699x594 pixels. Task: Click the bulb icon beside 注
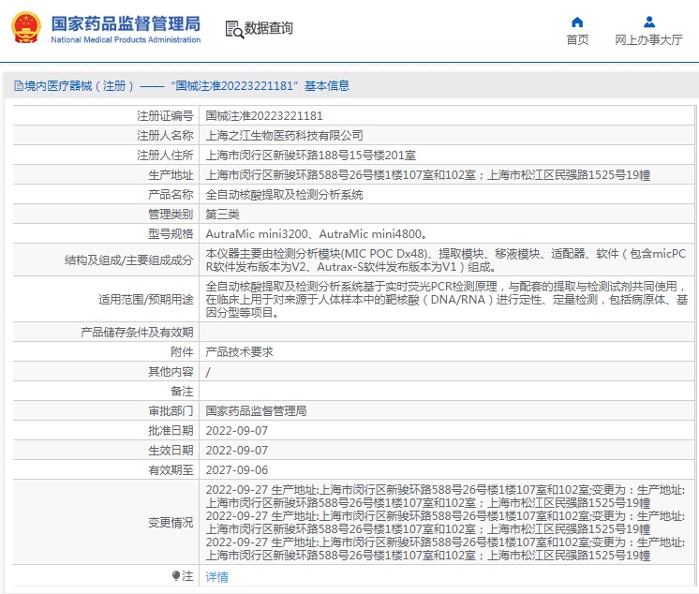click(174, 576)
